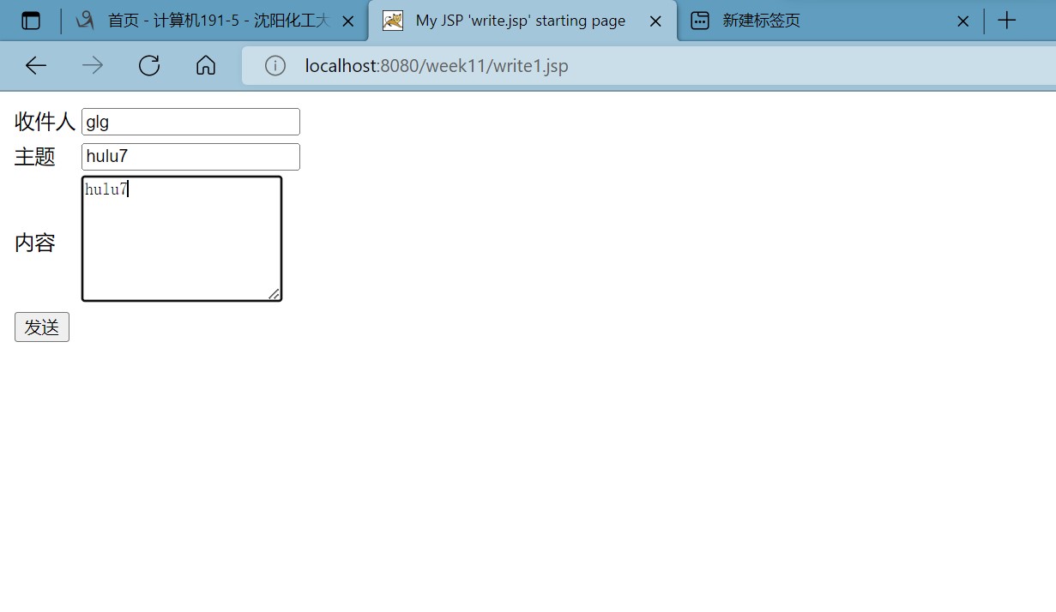Click inside the 内容 content textarea
1056x612 pixels.
182,239
